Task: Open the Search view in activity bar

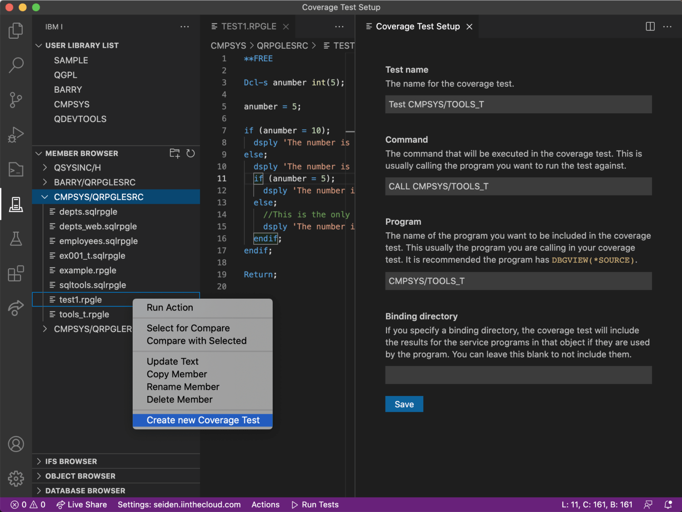Action: pos(16,65)
